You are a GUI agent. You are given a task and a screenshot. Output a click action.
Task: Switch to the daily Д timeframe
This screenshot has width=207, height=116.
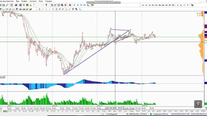point(178,5)
